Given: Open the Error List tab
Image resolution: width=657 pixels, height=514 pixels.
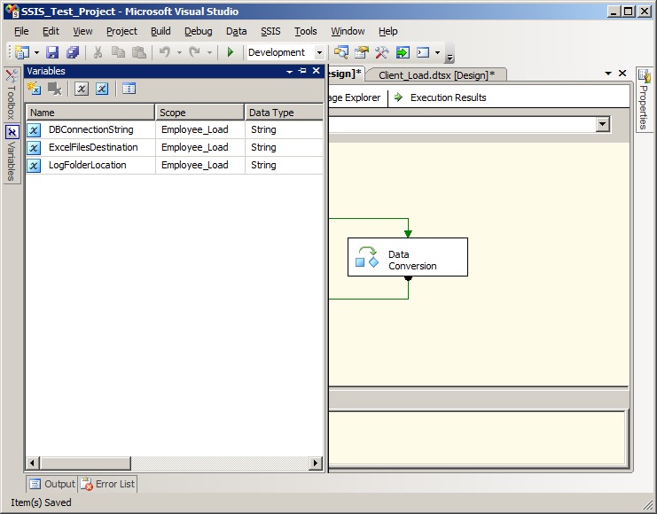Looking at the screenshot, I should click(x=107, y=484).
